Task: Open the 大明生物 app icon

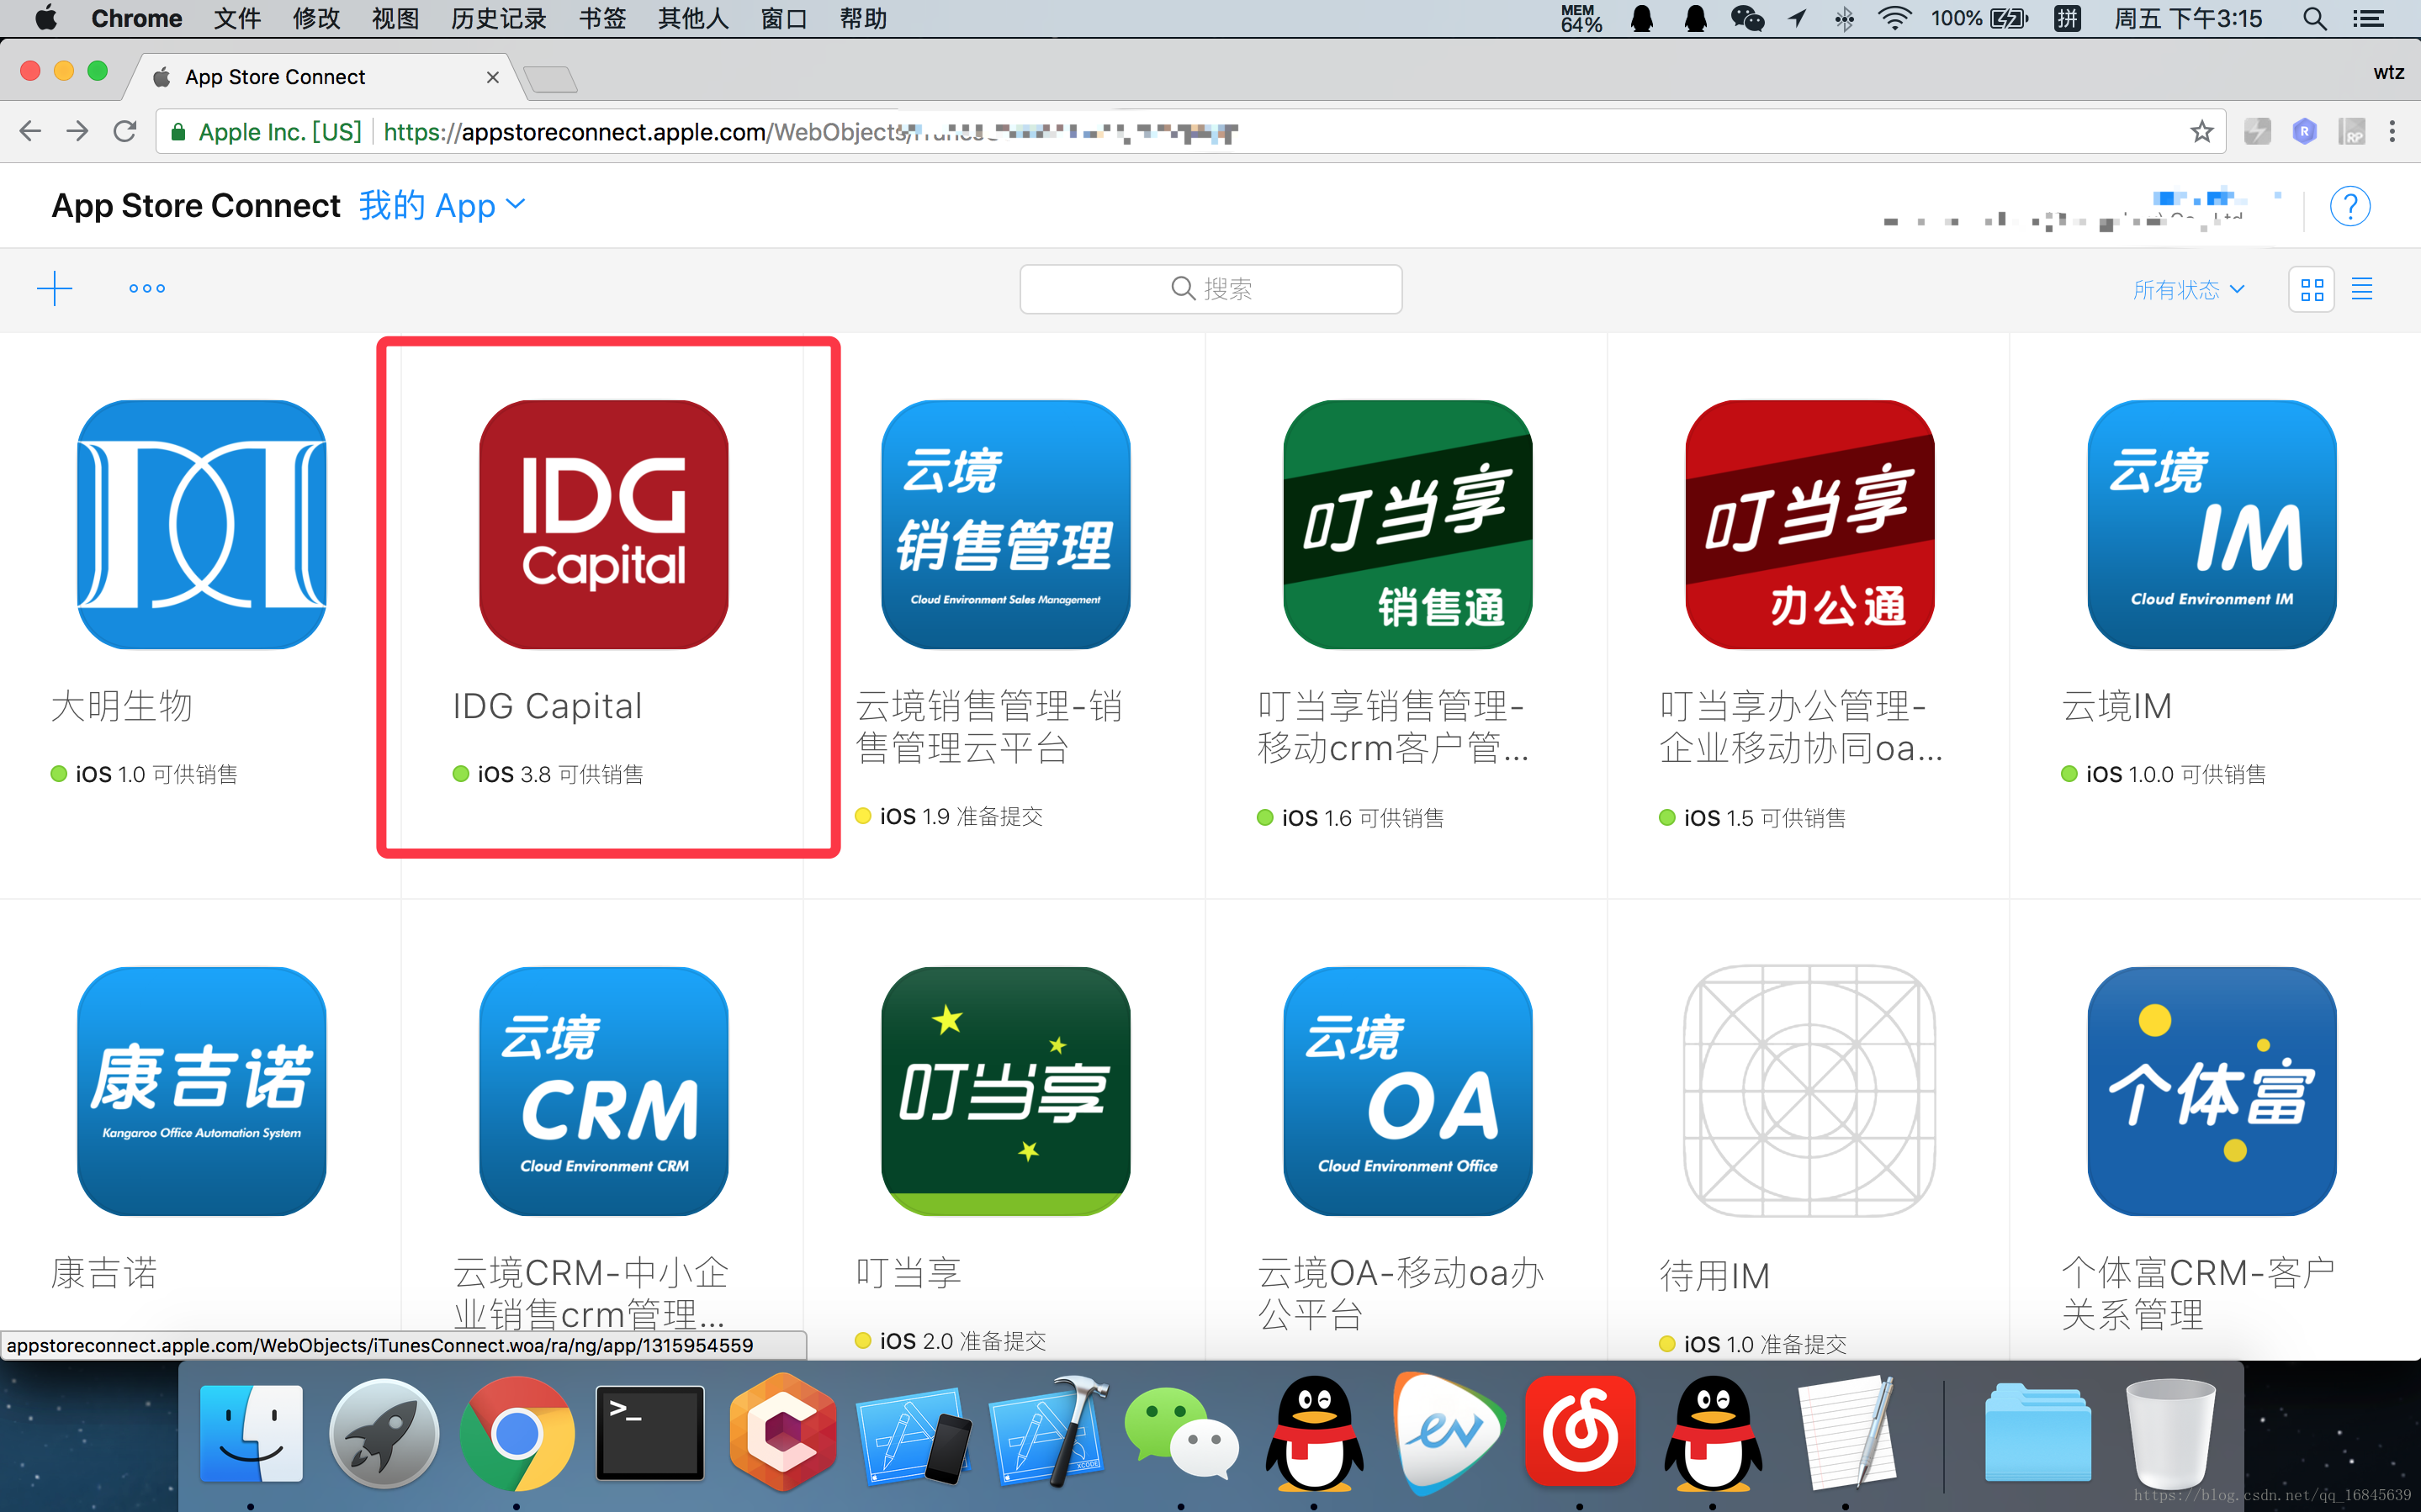Action: point(202,525)
